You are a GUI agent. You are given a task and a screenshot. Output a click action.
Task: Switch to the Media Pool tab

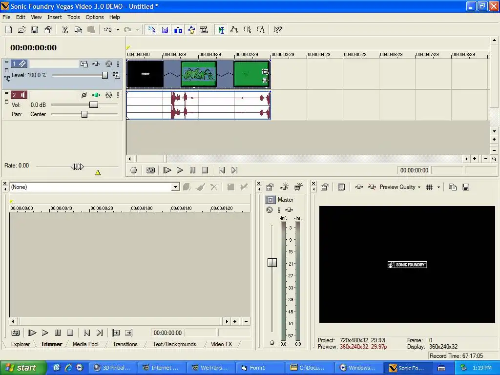click(85, 344)
